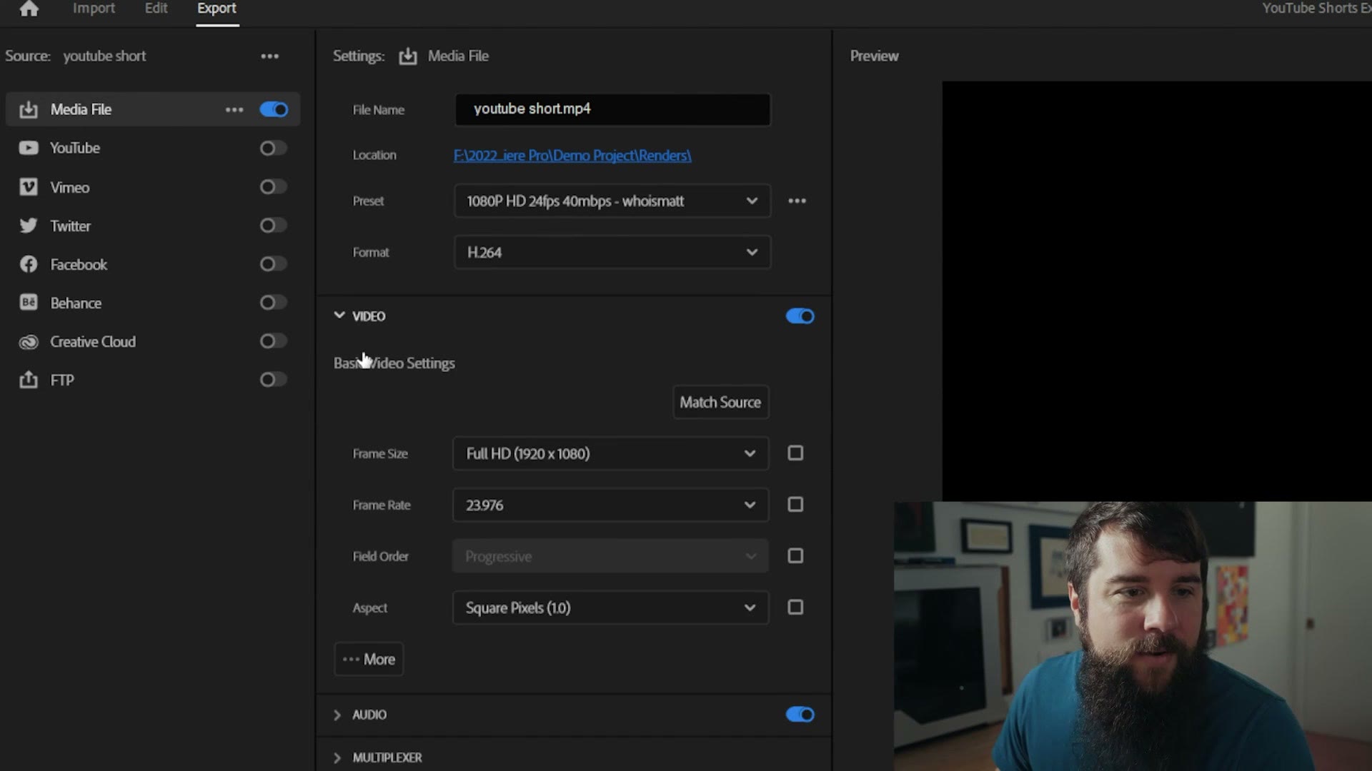Image resolution: width=1372 pixels, height=771 pixels.
Task: Turn off the AUDIO toggle
Action: (800, 715)
